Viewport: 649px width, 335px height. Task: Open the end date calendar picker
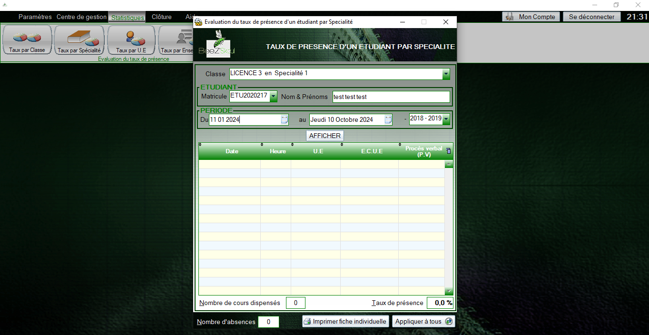(388, 120)
